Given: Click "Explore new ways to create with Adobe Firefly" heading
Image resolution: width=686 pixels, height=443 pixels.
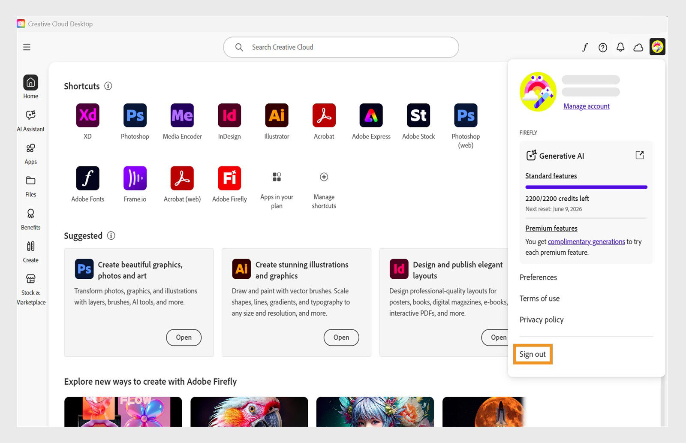Looking at the screenshot, I should coord(150,382).
